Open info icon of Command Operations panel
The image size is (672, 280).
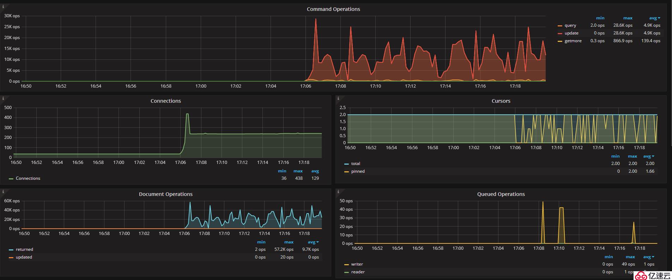click(3, 6)
